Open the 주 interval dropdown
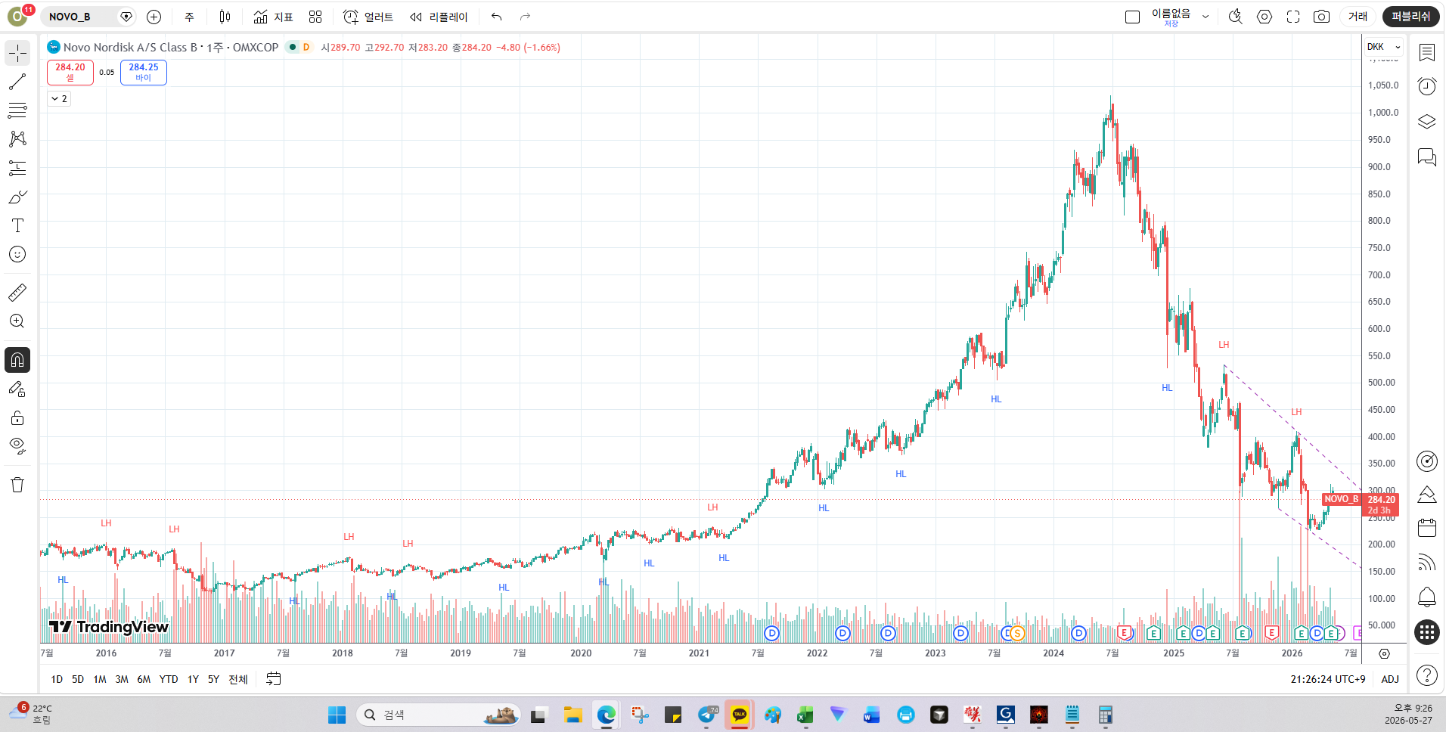Screen dimensions: 1446x732 [x=189, y=17]
